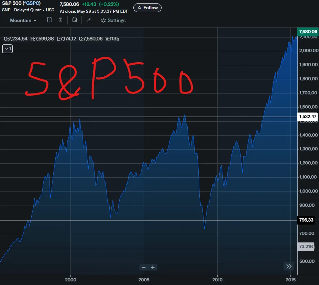Click the H:7,599.38 high value
The height and width of the screenshot is (285, 319).
42,39
